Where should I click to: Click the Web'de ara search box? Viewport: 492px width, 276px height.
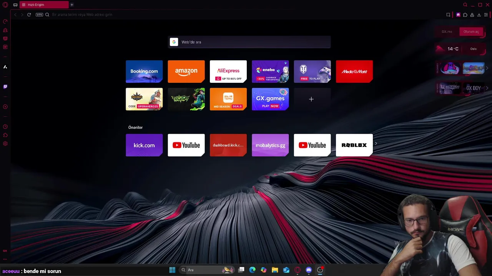pos(249,42)
